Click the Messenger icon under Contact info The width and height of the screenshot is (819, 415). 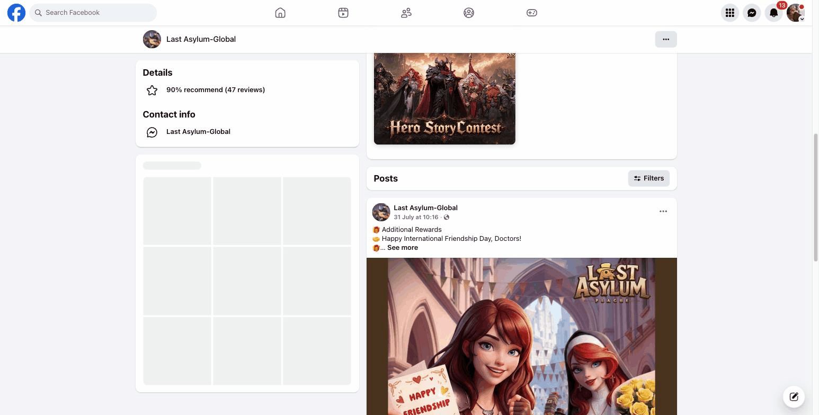tap(152, 132)
